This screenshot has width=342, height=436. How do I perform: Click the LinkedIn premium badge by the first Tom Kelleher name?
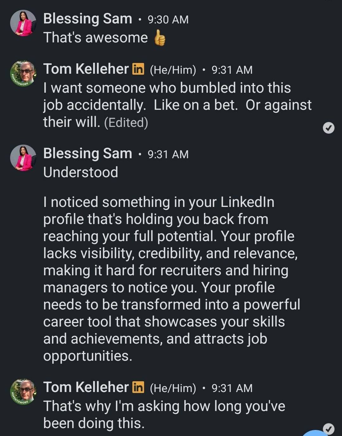coord(138,69)
